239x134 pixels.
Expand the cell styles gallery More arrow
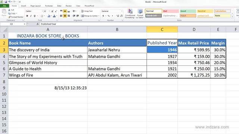(x=232, y=17)
